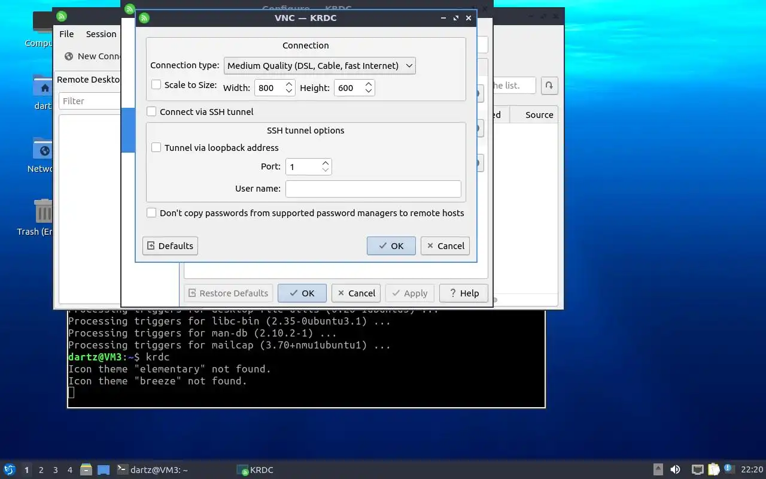This screenshot has width=766, height=479.
Task: Click the KRDC main window titlebar icon
Action: click(x=62, y=16)
